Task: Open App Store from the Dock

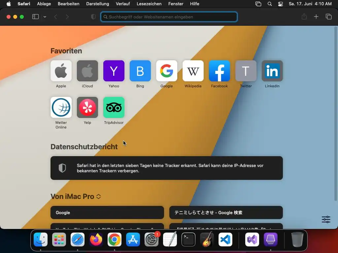Action: click(x=133, y=239)
